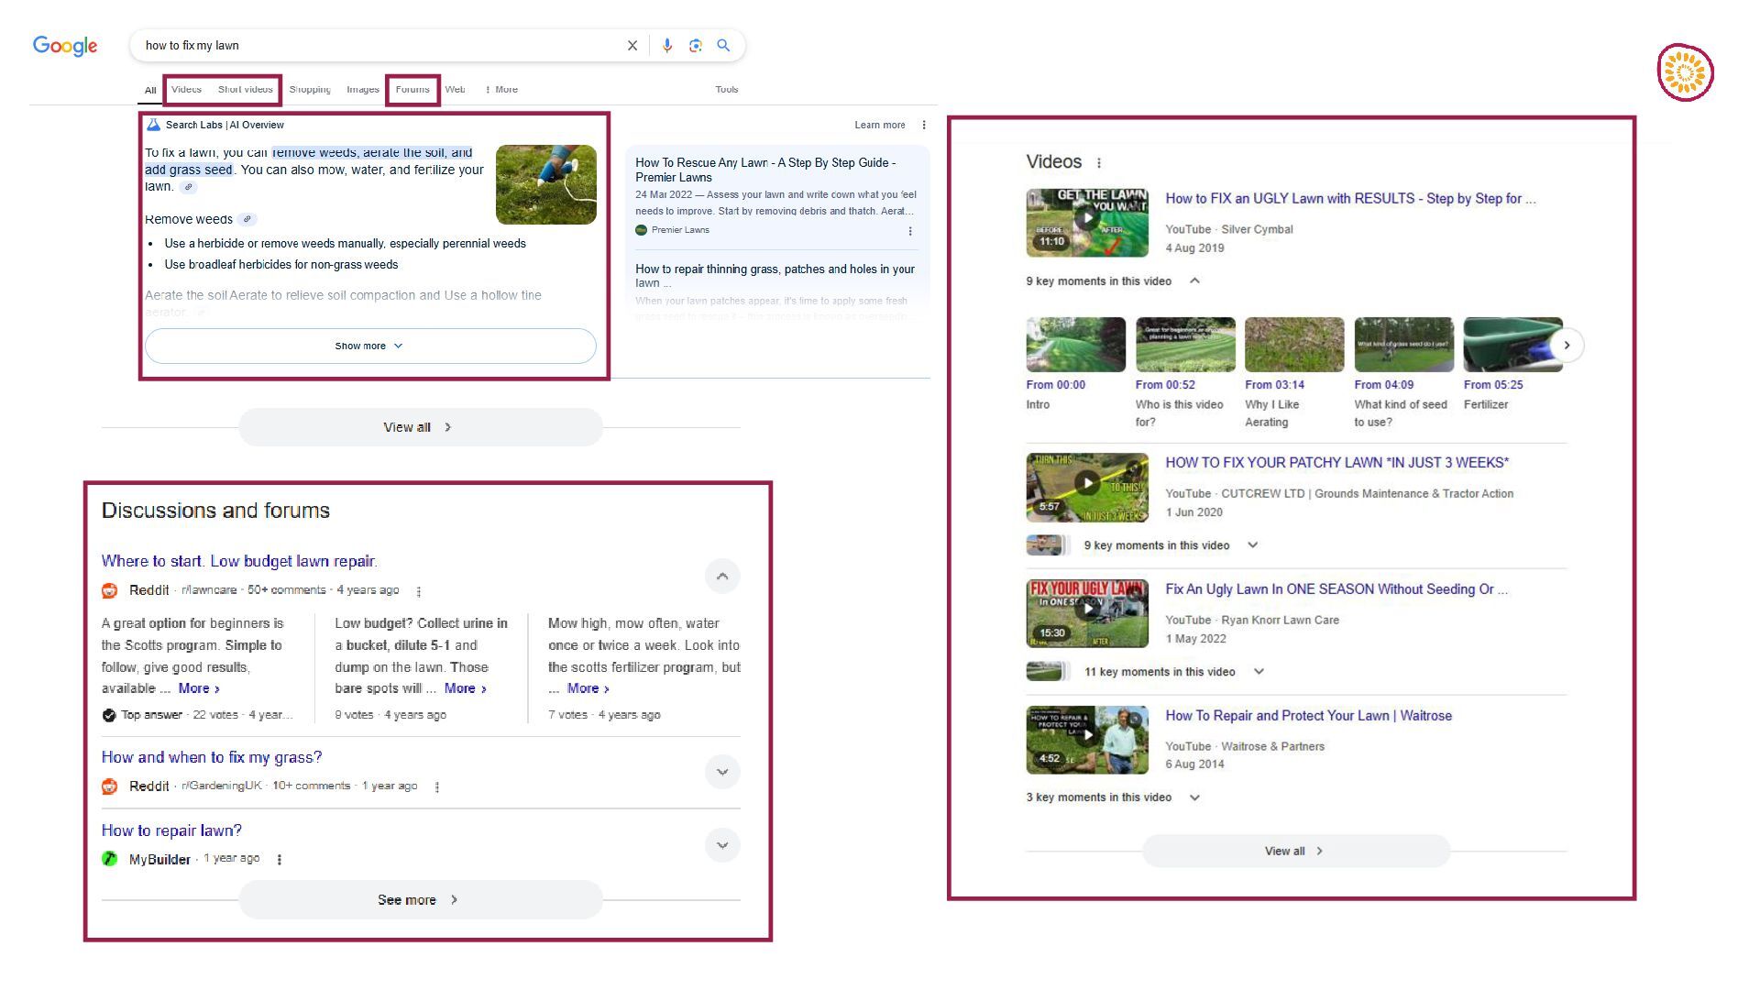Open three-dot menu for r/lawncare Reddit result
The image size is (1760, 990).
[419, 592]
